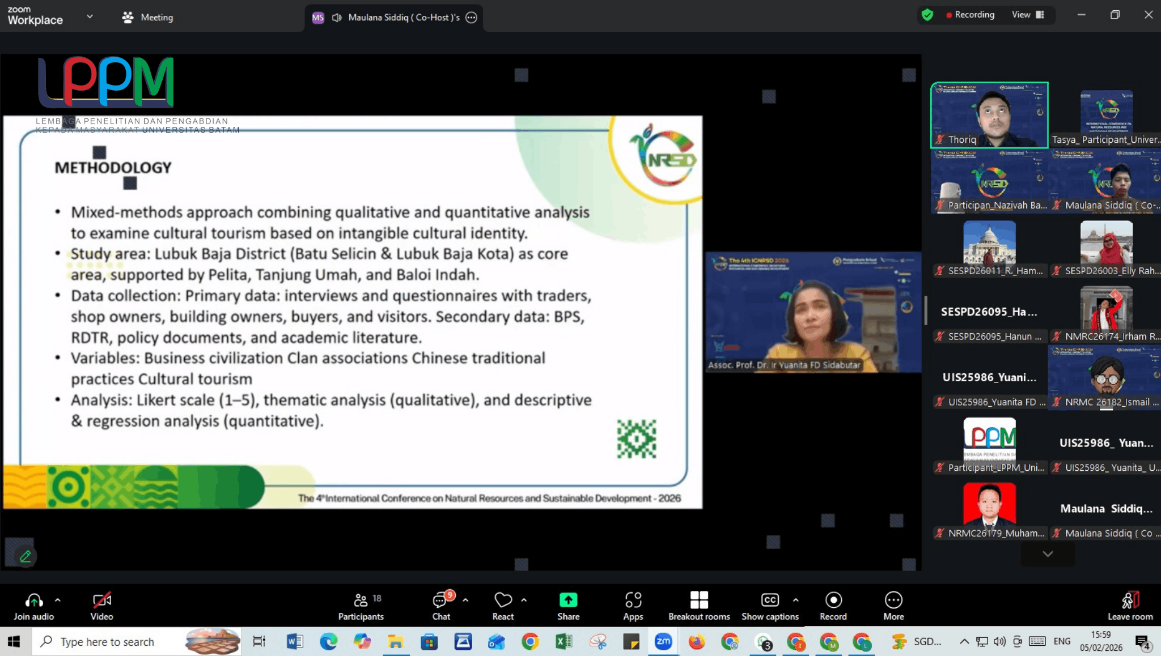
Task: Expand the Chat options arrow
Action: click(x=465, y=599)
